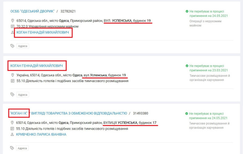243x154 pixels.
Task: Click location pin icon in second card
Action: (x=13, y=75)
